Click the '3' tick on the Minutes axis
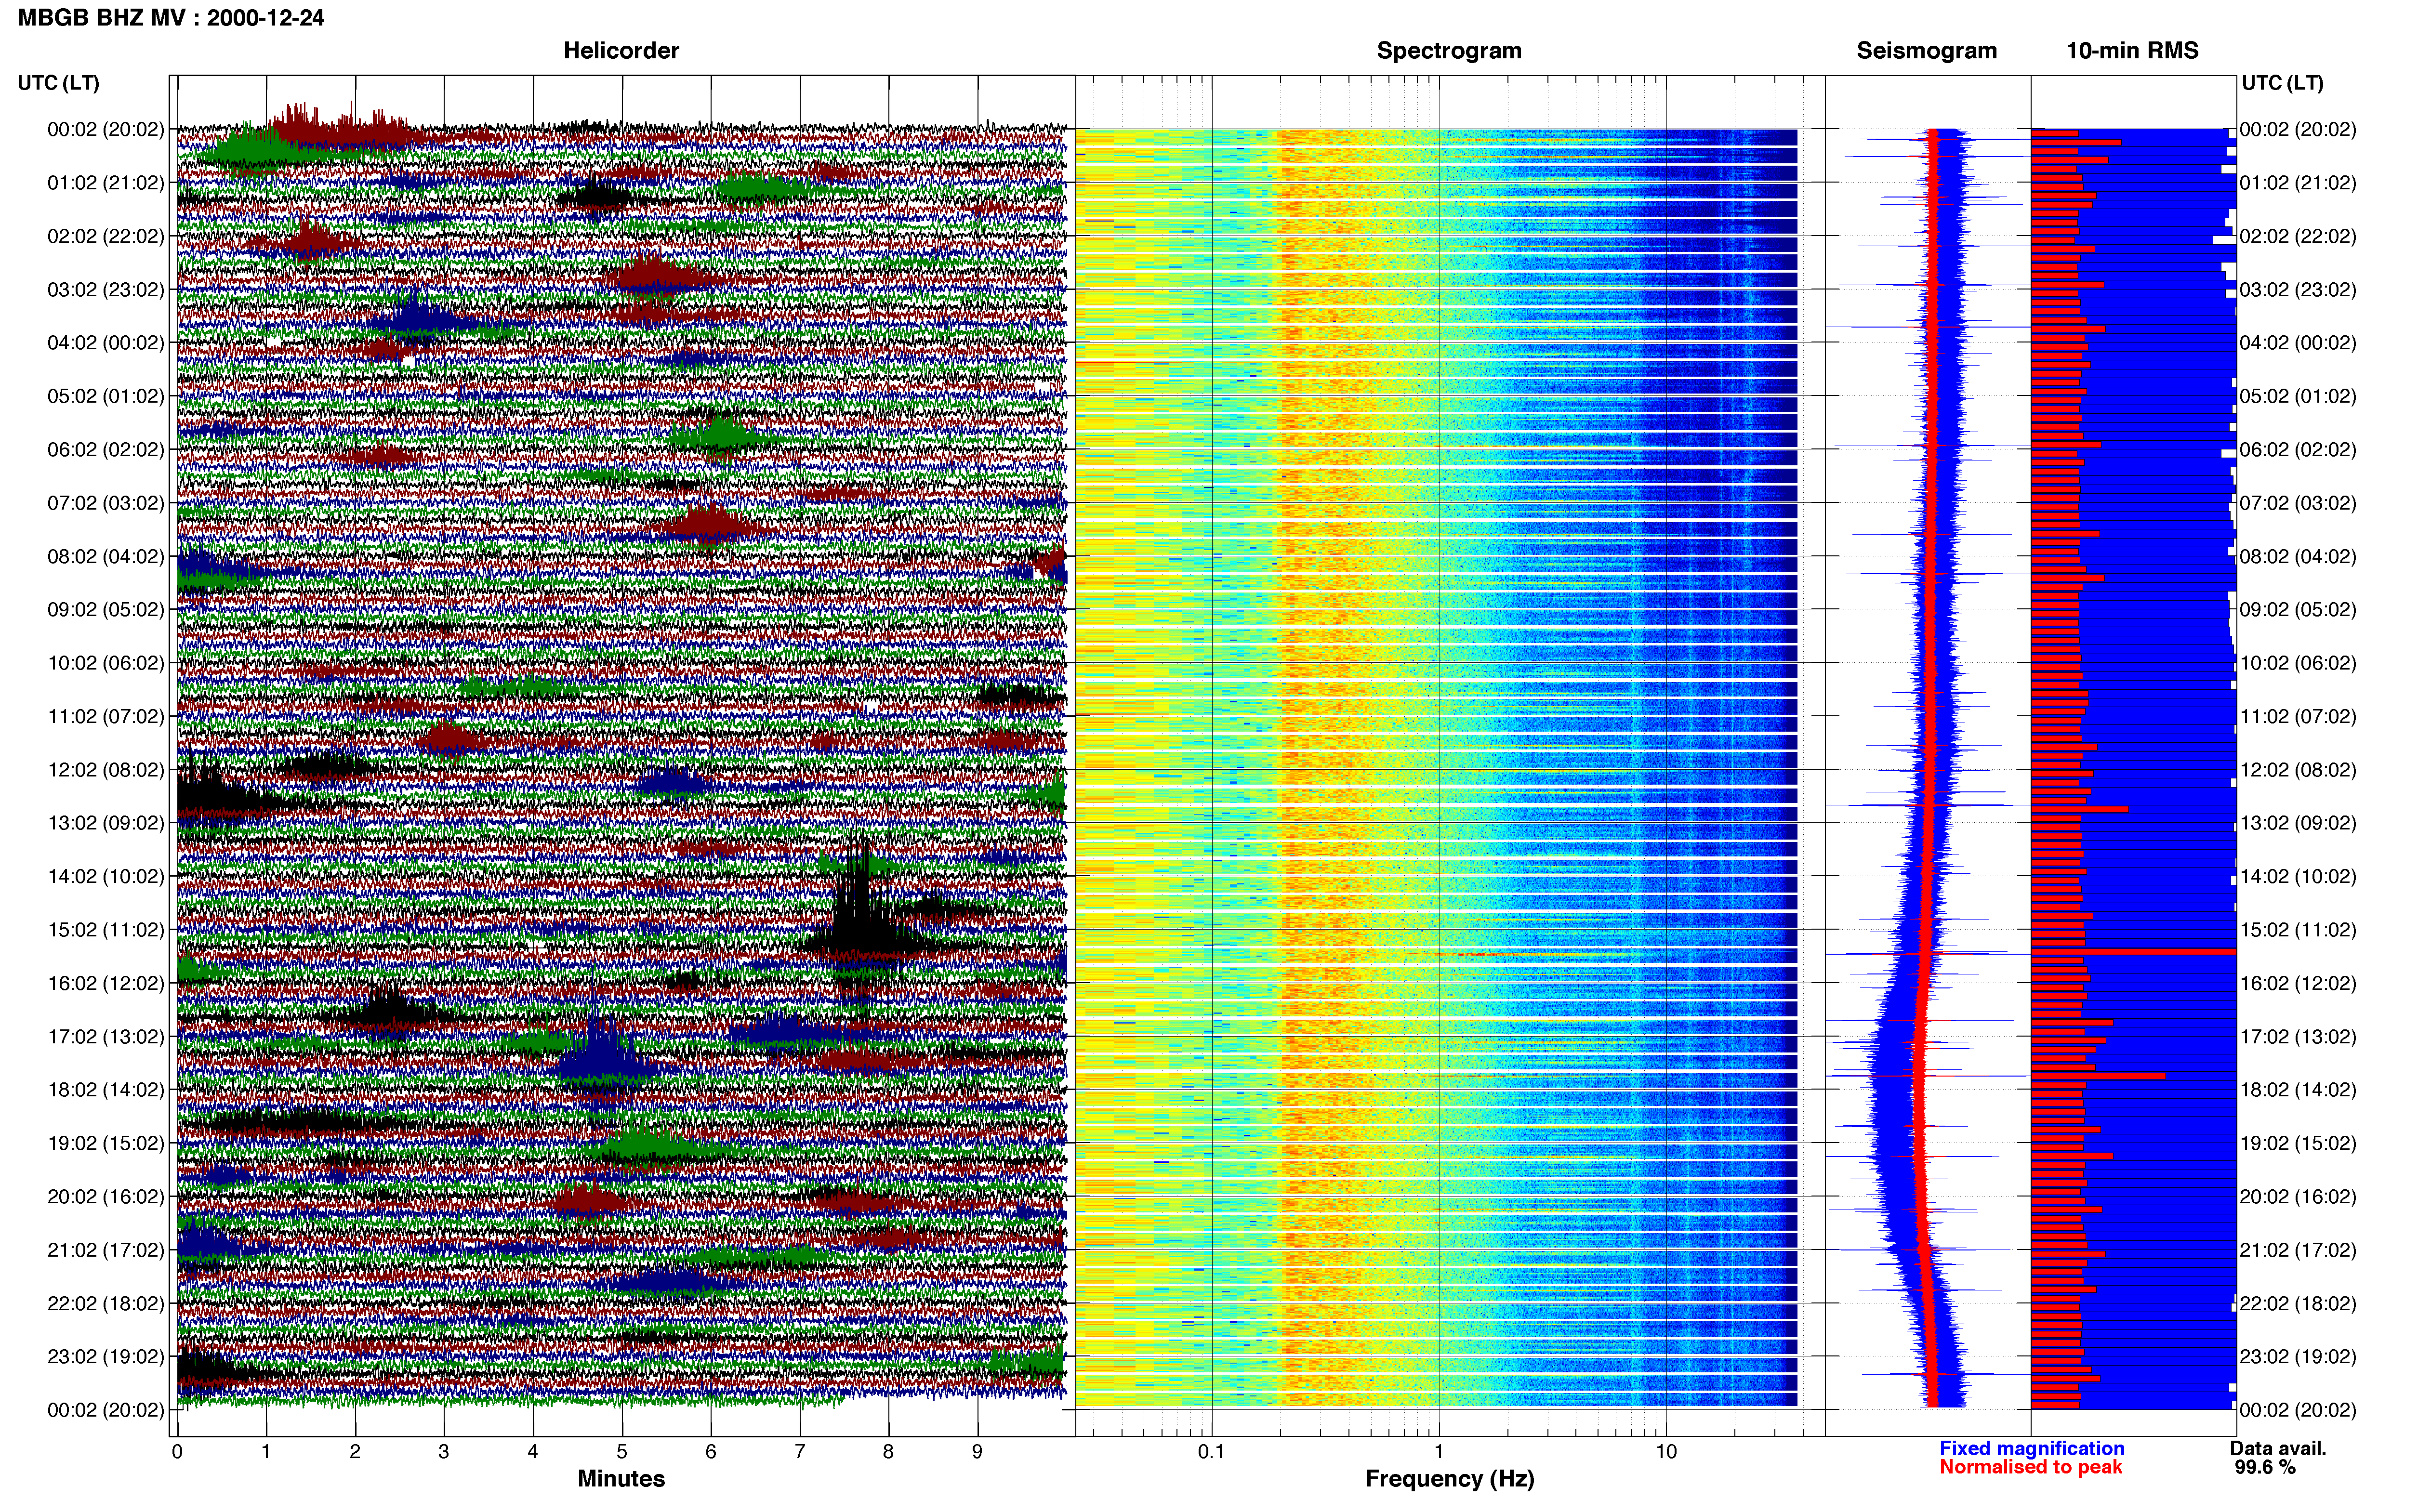Viewport: 2418px width, 1512px height. 444,1451
